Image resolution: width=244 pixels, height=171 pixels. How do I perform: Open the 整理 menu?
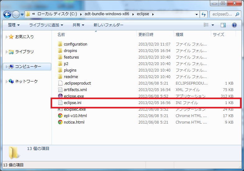14,25
